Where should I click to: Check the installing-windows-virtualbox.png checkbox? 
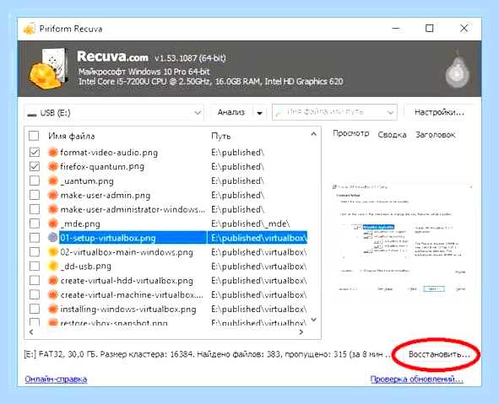point(35,309)
